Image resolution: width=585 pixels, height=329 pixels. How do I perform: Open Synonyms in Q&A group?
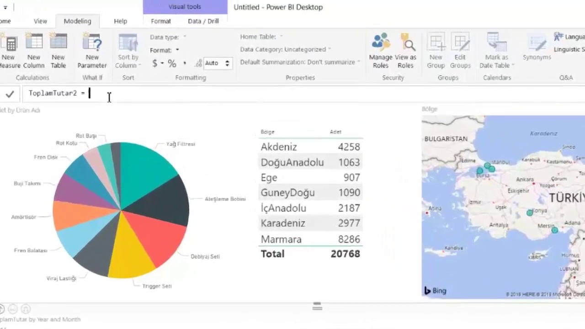tap(537, 48)
